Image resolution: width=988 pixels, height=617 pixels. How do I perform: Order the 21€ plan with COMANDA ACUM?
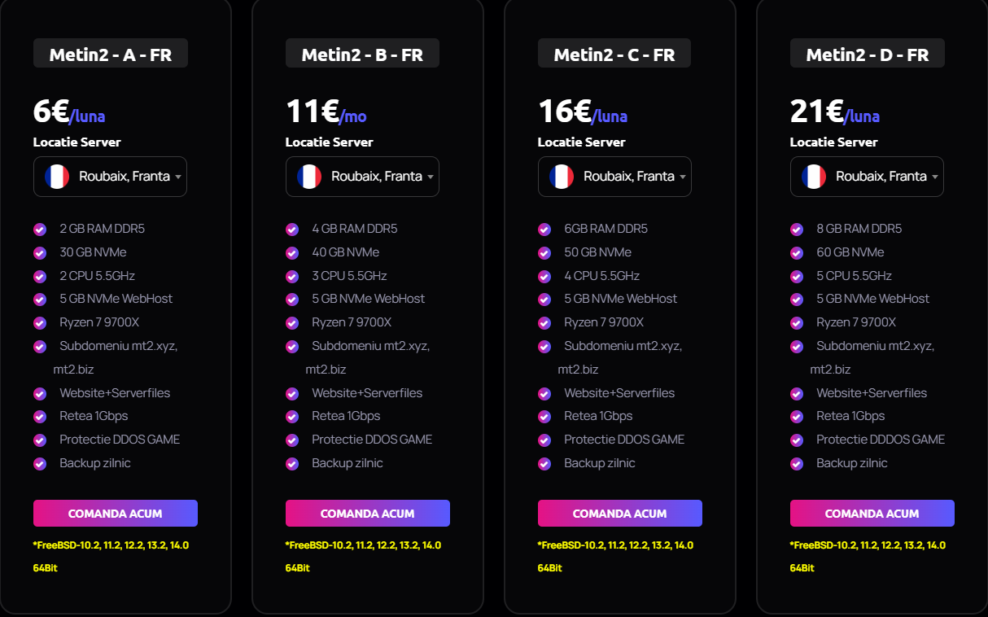tap(872, 514)
